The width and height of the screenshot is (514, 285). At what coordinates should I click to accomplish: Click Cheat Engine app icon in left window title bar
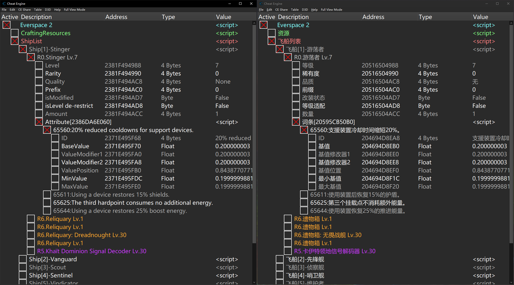[x=4, y=4]
